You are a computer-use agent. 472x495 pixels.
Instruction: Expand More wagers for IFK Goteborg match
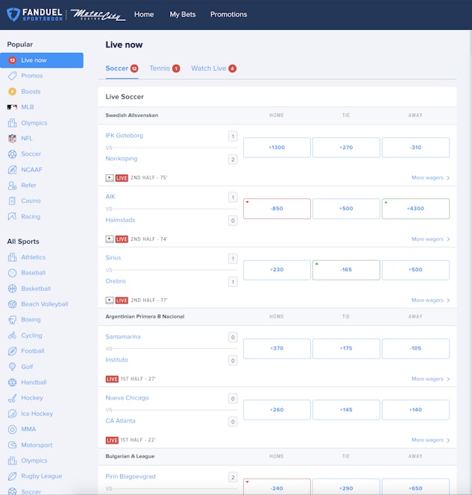(430, 178)
